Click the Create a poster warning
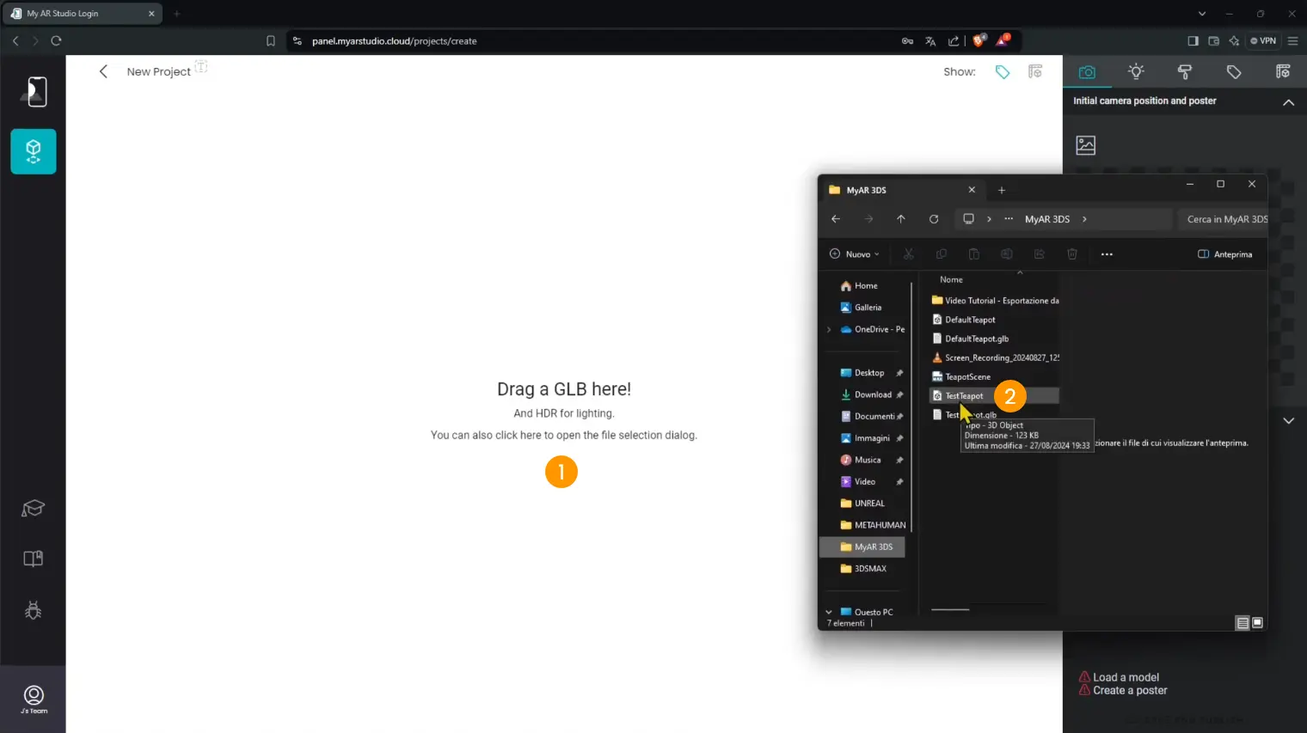 pos(1123,690)
